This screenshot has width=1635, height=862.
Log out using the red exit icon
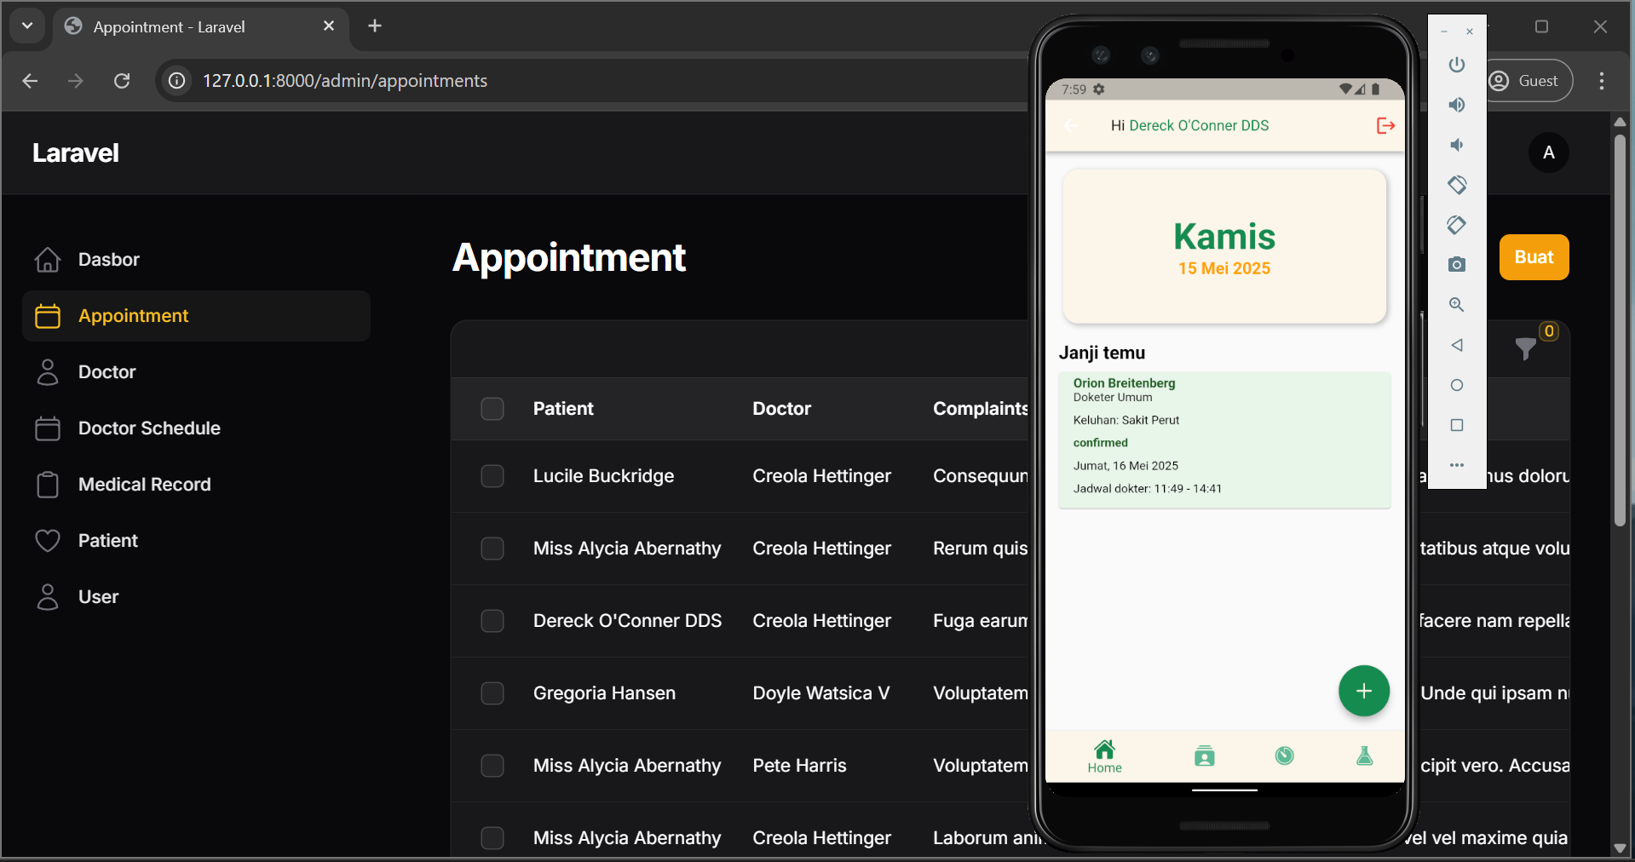point(1385,125)
